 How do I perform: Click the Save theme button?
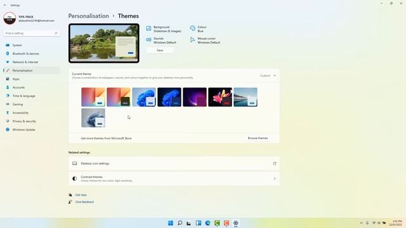pyautogui.click(x=160, y=51)
